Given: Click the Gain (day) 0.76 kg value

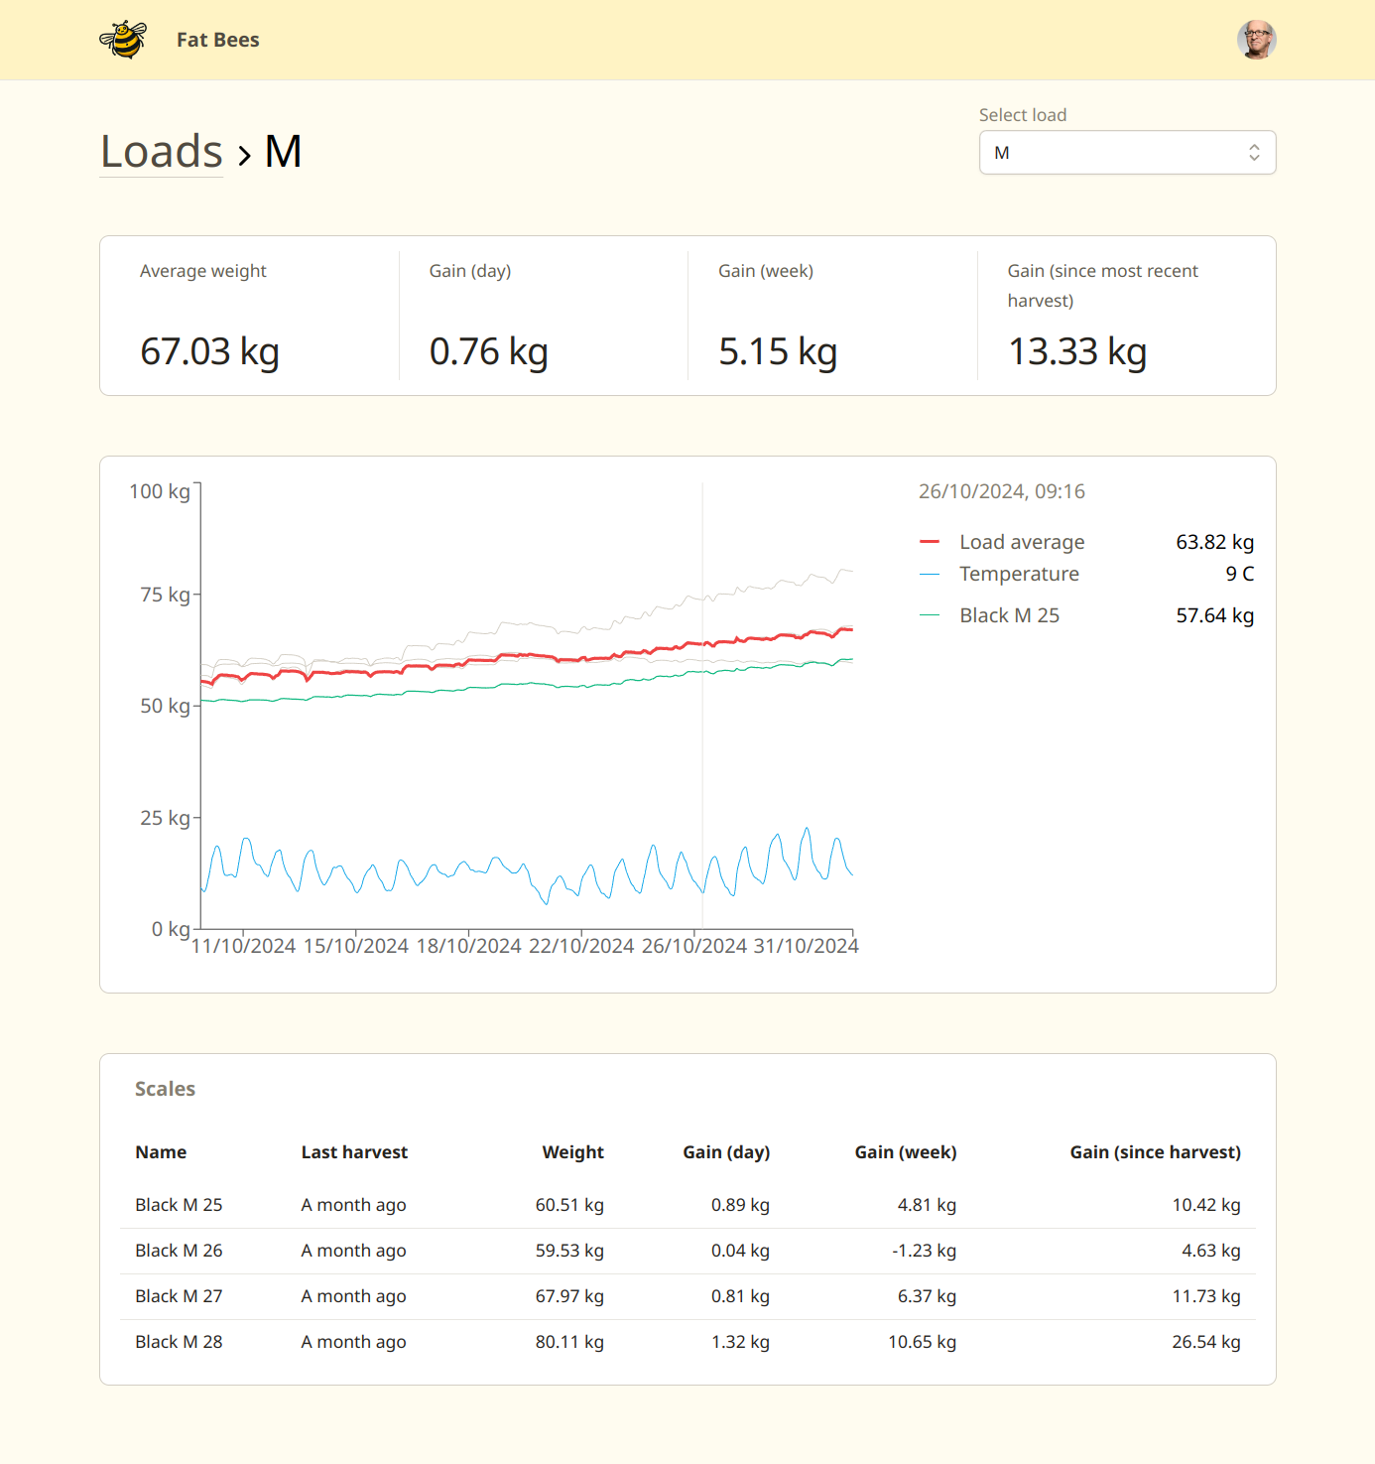Looking at the screenshot, I should coord(489,351).
